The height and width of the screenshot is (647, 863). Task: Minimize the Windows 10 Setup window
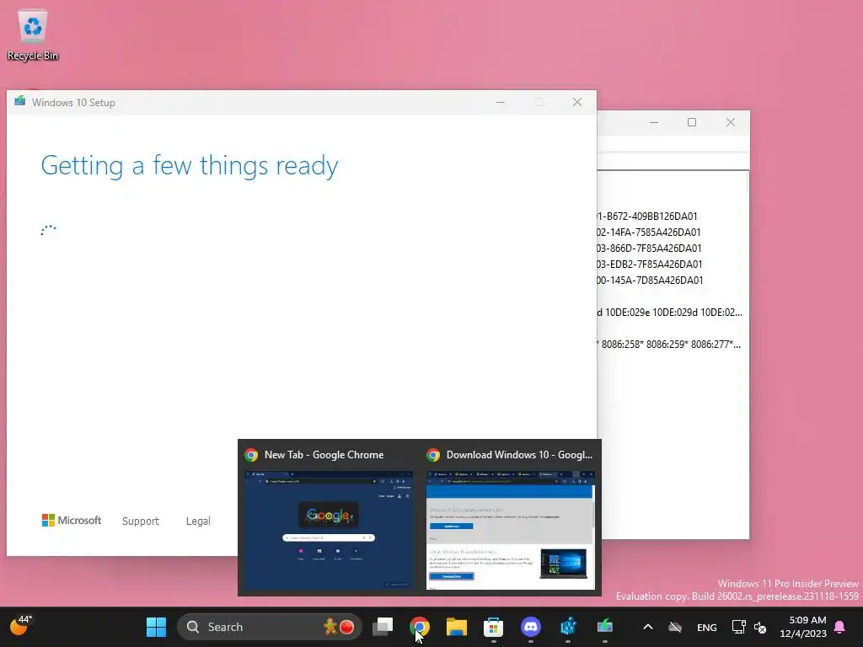[x=501, y=102]
